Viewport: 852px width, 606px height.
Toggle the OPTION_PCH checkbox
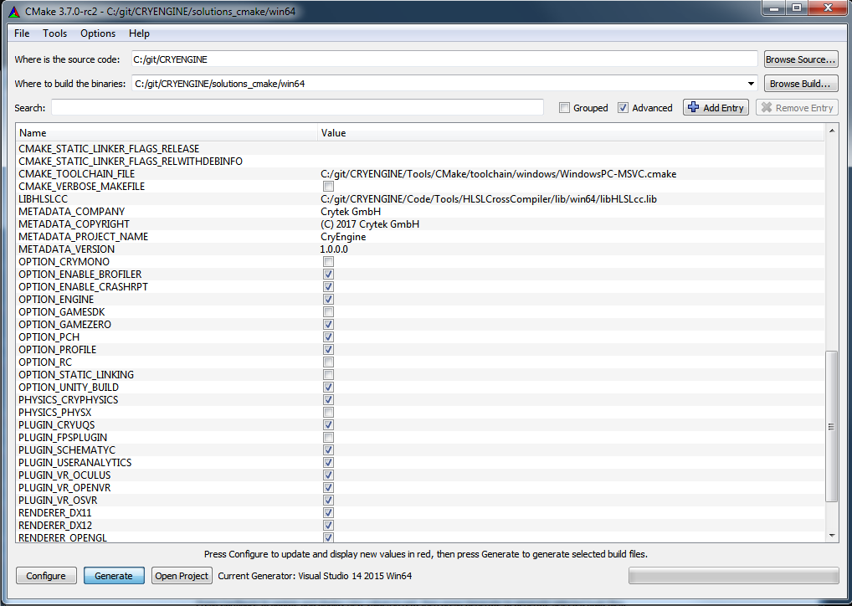pos(328,337)
